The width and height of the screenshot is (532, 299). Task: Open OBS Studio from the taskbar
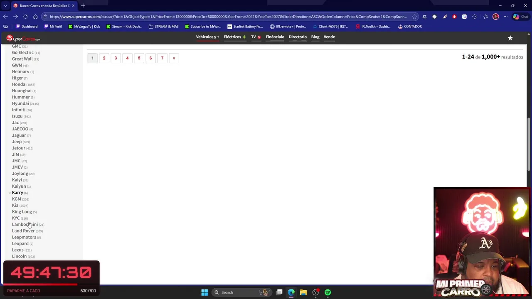(315, 292)
